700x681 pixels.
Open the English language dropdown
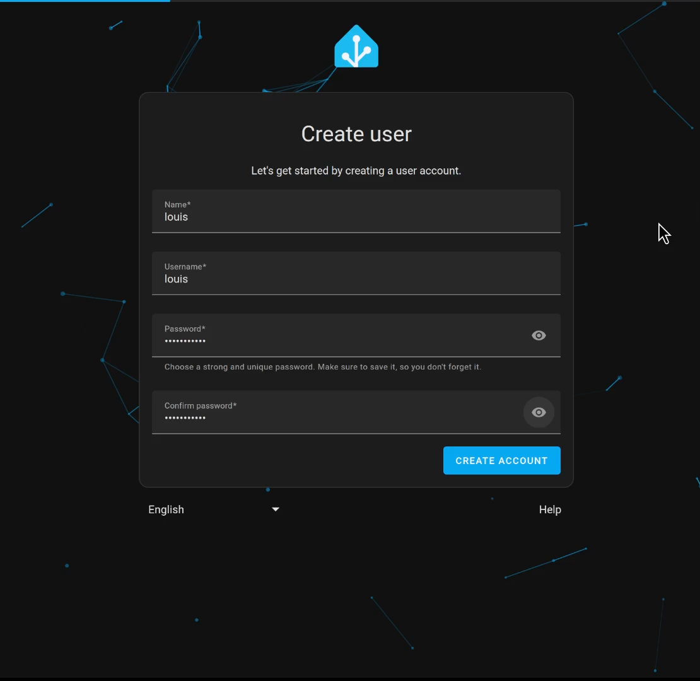[214, 509]
